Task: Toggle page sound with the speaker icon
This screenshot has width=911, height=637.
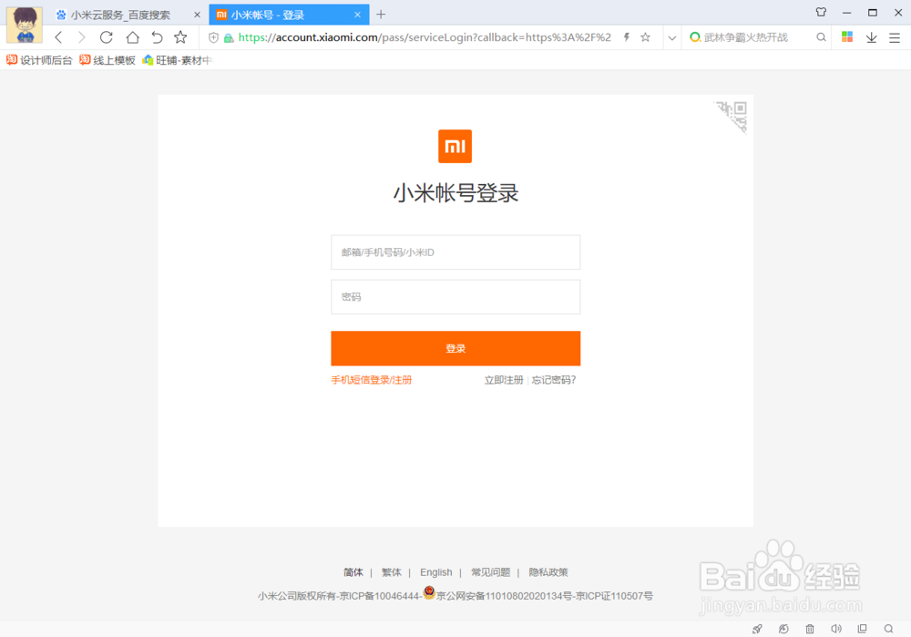Action: tap(835, 629)
